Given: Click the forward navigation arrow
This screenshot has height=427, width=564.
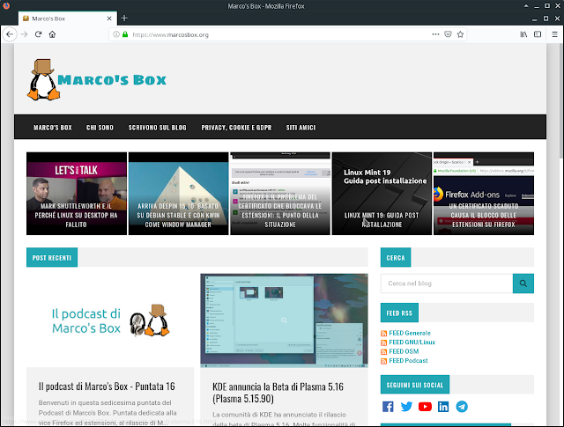Looking at the screenshot, I should tap(24, 34).
